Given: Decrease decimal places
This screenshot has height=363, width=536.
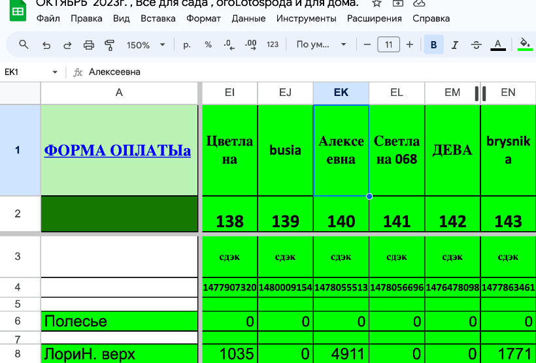Looking at the screenshot, I should pyautogui.click(x=229, y=45).
